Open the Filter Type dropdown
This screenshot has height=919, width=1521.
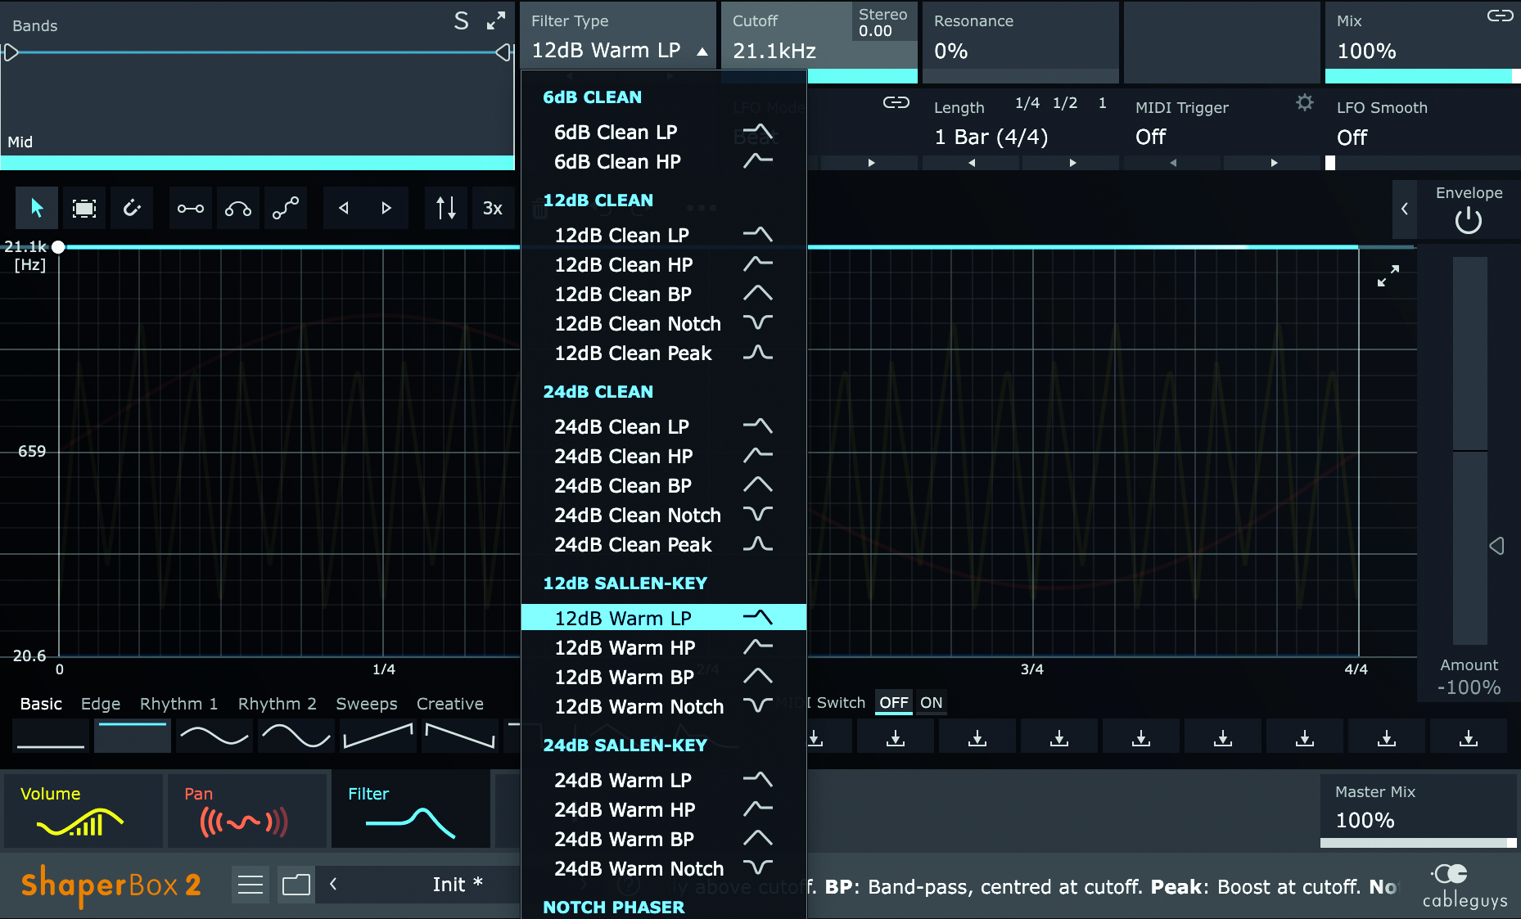point(619,50)
